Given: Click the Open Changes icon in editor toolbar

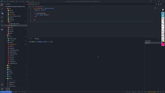Looking at the screenshot, I should point(159,4).
